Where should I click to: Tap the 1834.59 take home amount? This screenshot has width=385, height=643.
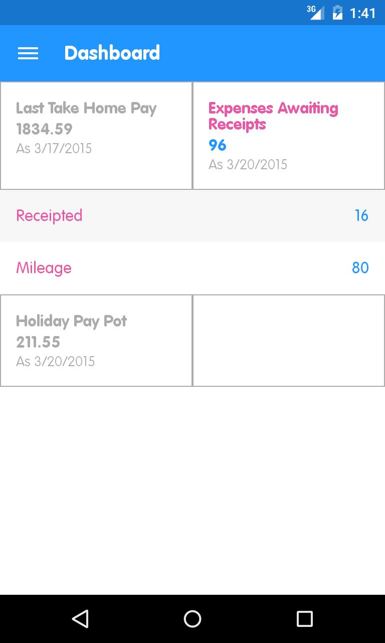44,129
